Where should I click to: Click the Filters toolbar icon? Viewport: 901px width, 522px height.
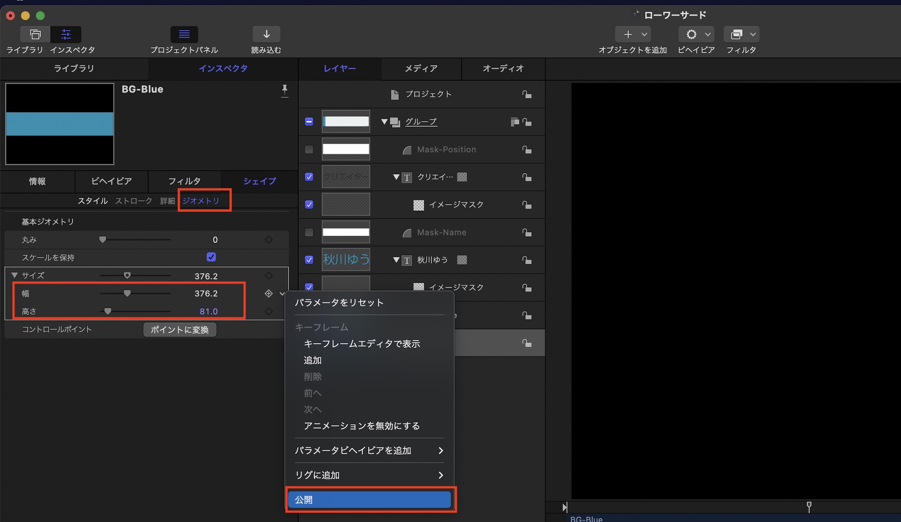[x=737, y=34]
